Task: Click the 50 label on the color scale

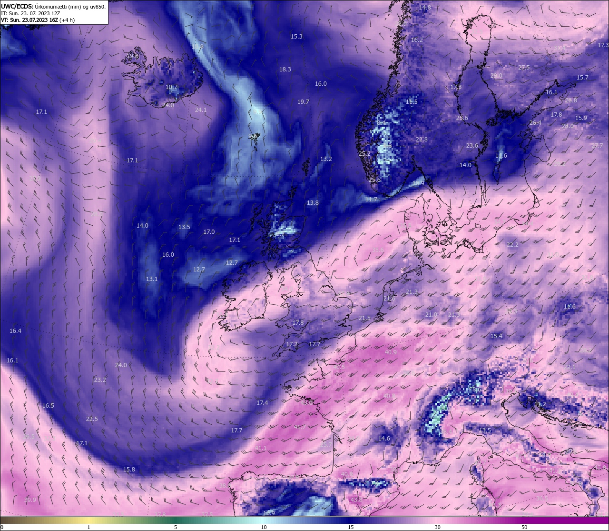Action: coord(524,527)
